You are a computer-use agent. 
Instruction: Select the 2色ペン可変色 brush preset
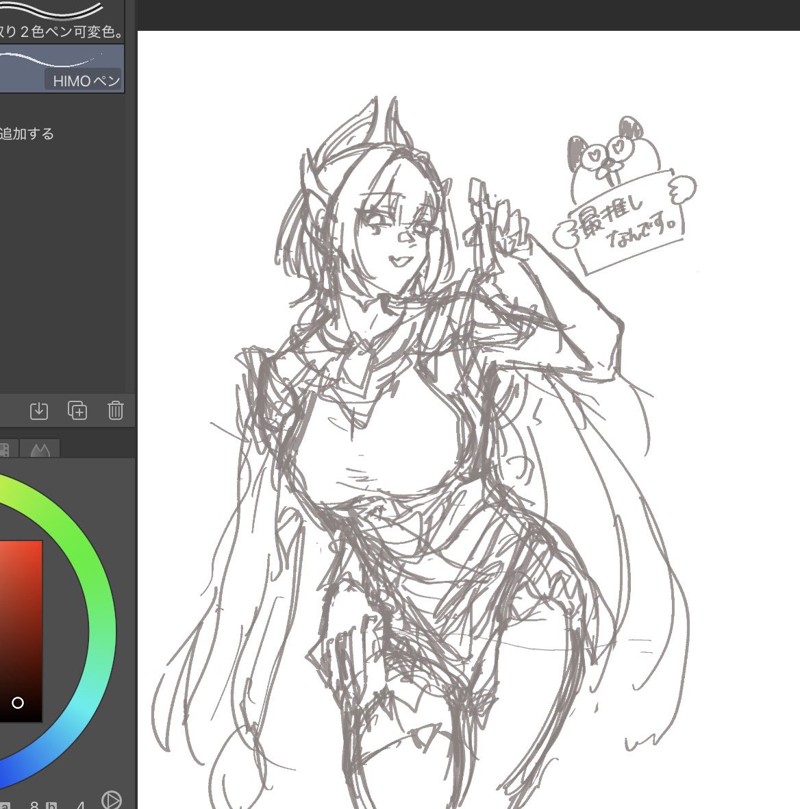62,21
